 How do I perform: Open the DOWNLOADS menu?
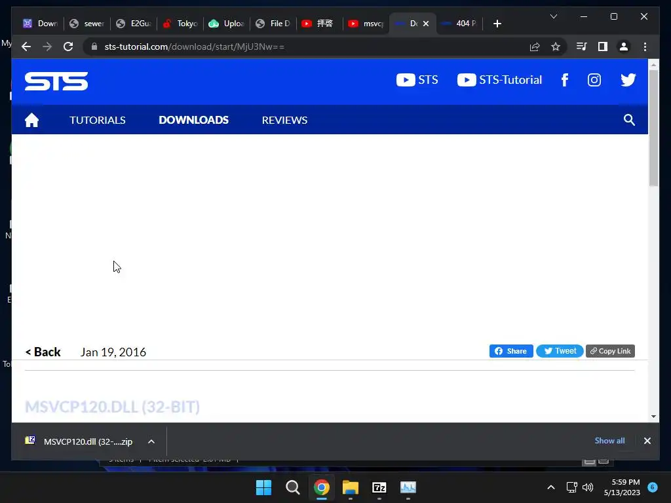tap(193, 121)
